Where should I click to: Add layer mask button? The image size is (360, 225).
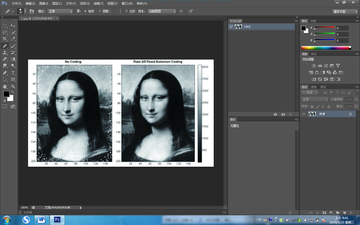pyautogui.click(x=324, y=213)
